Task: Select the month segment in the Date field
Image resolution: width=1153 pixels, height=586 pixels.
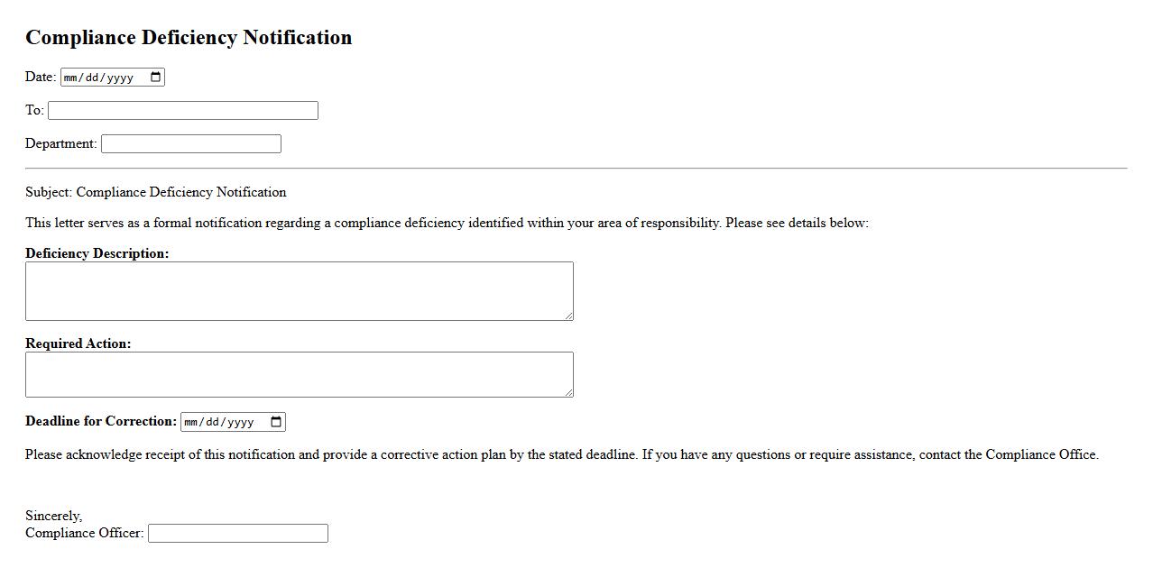Action: click(72, 78)
